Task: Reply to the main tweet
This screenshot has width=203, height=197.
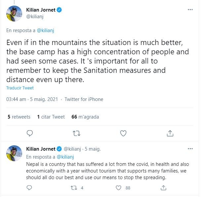Action: [29, 133]
